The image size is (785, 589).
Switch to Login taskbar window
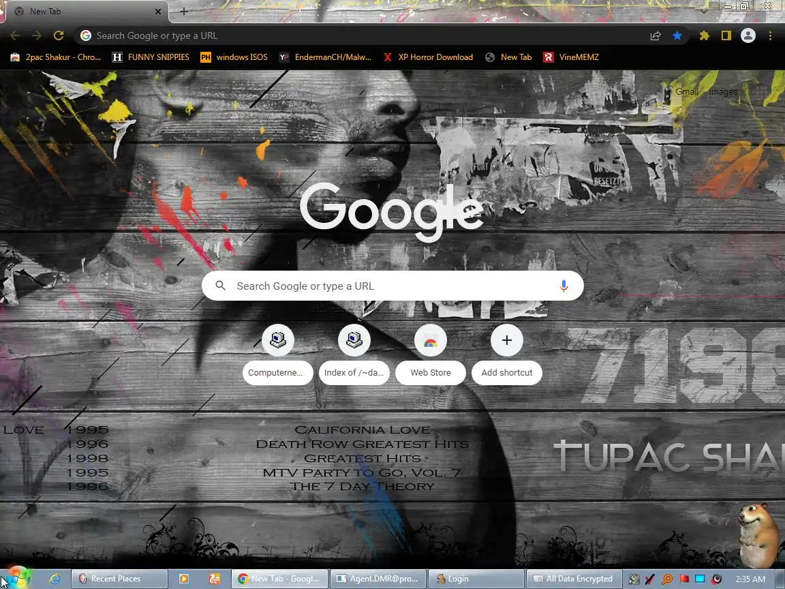[x=476, y=579]
